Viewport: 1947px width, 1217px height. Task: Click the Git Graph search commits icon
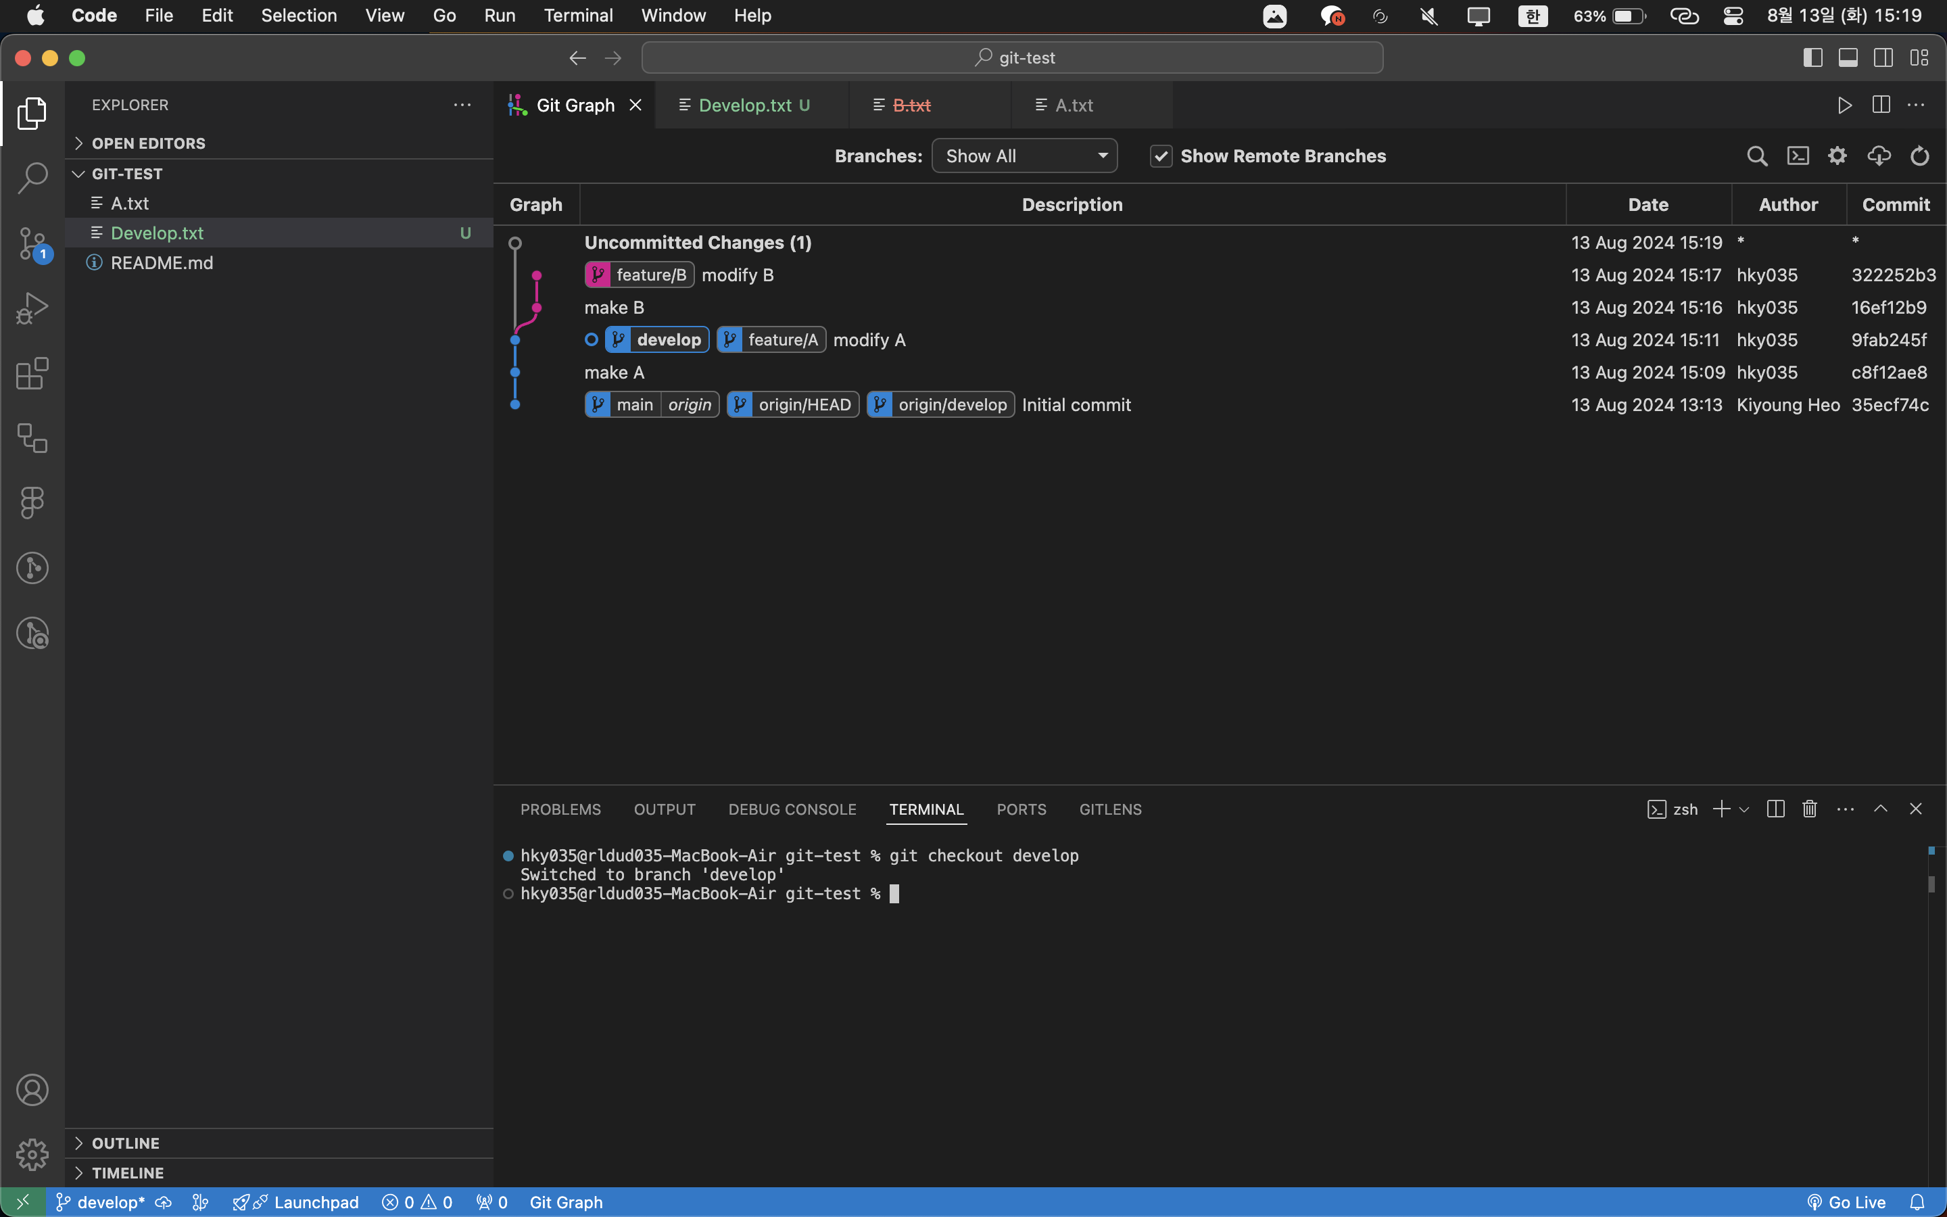(1757, 156)
